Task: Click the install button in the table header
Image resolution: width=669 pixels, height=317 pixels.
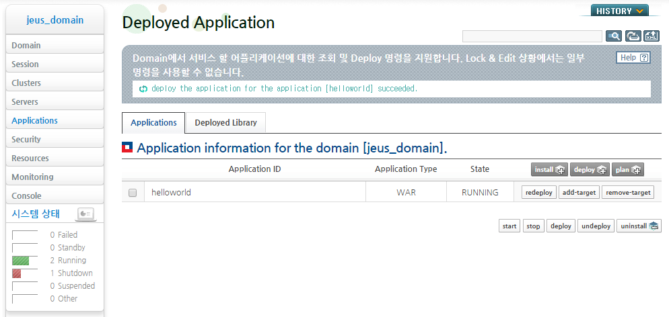Action: click(x=549, y=169)
